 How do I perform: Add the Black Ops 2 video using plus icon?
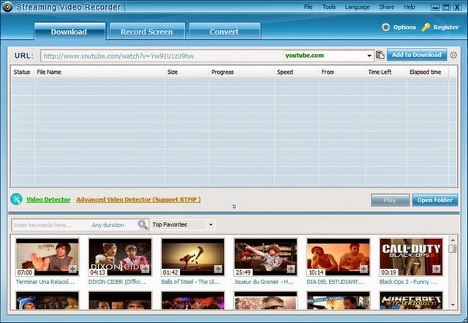pos(437,270)
